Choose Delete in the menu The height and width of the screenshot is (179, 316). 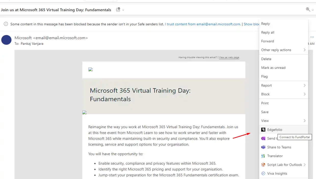coord(284,59)
